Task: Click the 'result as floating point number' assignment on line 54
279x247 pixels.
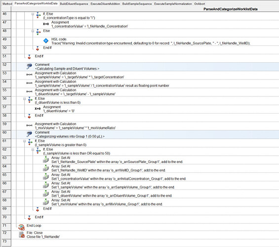Action: coord(102,85)
